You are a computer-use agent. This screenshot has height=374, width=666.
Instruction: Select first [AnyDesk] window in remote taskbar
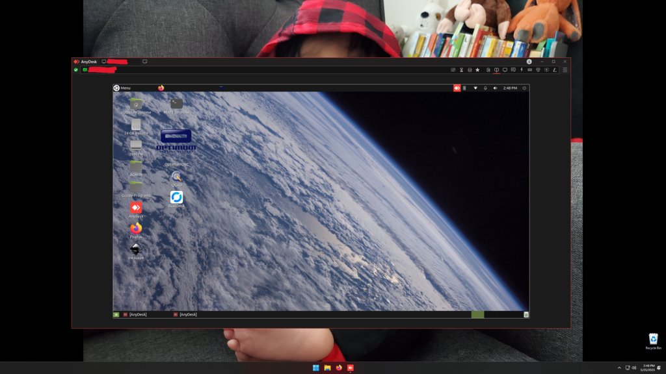135,315
